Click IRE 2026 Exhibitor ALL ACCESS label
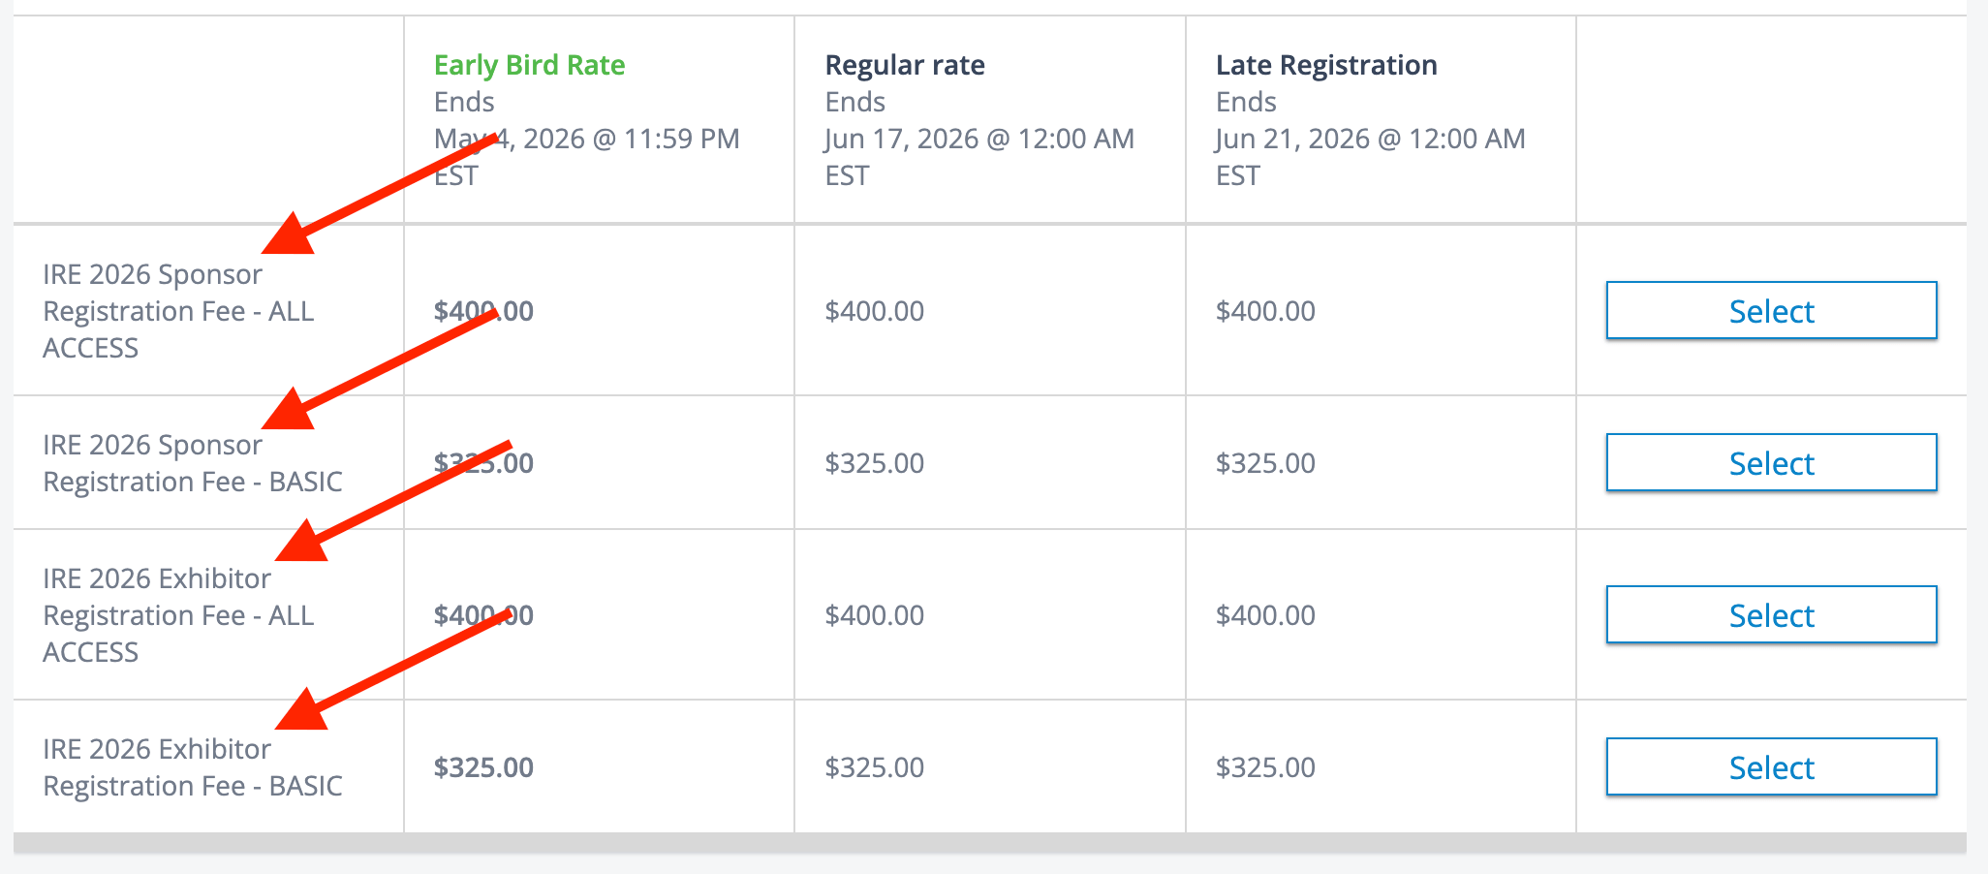The image size is (1988, 874). (x=178, y=615)
